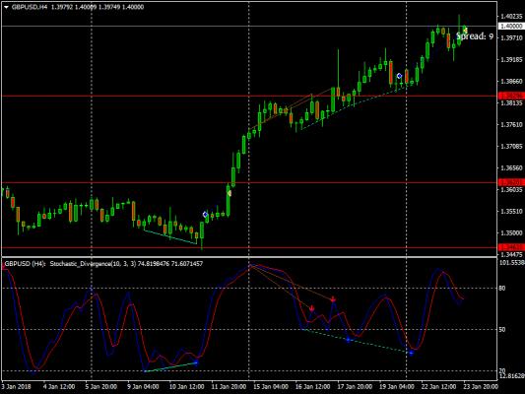Click the 22 Jan 12:00 time axis label
The width and height of the screenshot is (525, 394).
click(438, 387)
